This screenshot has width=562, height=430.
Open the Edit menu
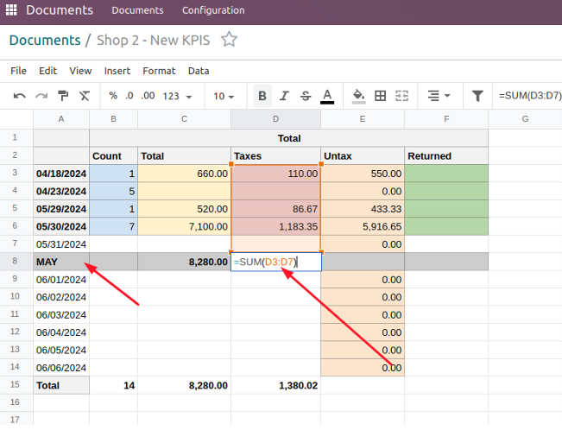click(48, 71)
